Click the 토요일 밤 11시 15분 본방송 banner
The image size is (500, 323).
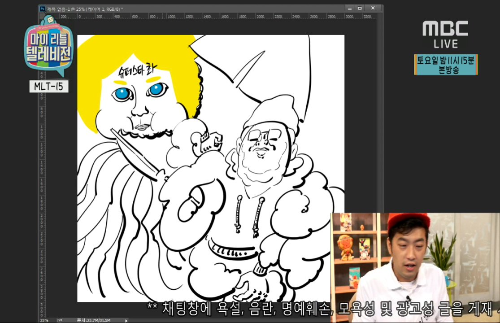click(446, 65)
